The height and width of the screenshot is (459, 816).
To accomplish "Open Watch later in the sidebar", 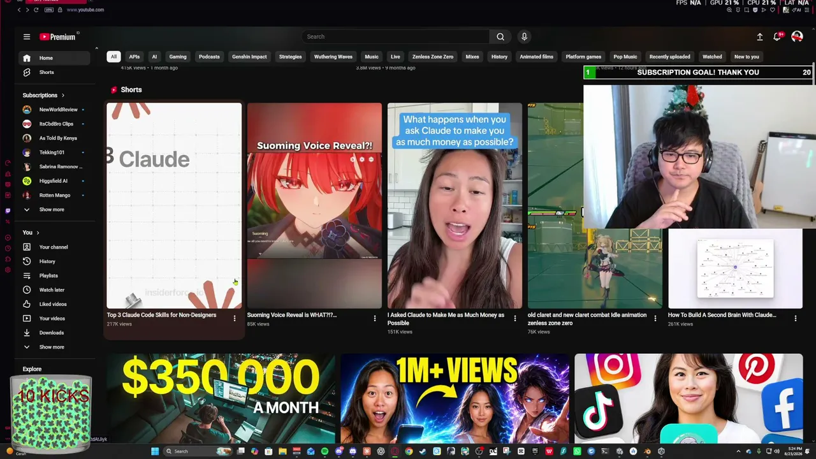I will coord(54,290).
